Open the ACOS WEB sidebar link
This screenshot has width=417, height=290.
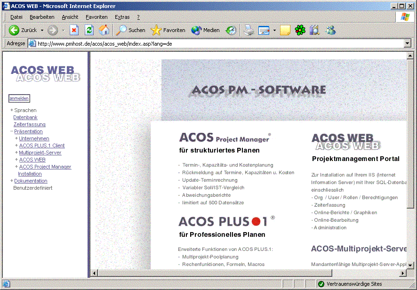click(x=32, y=160)
